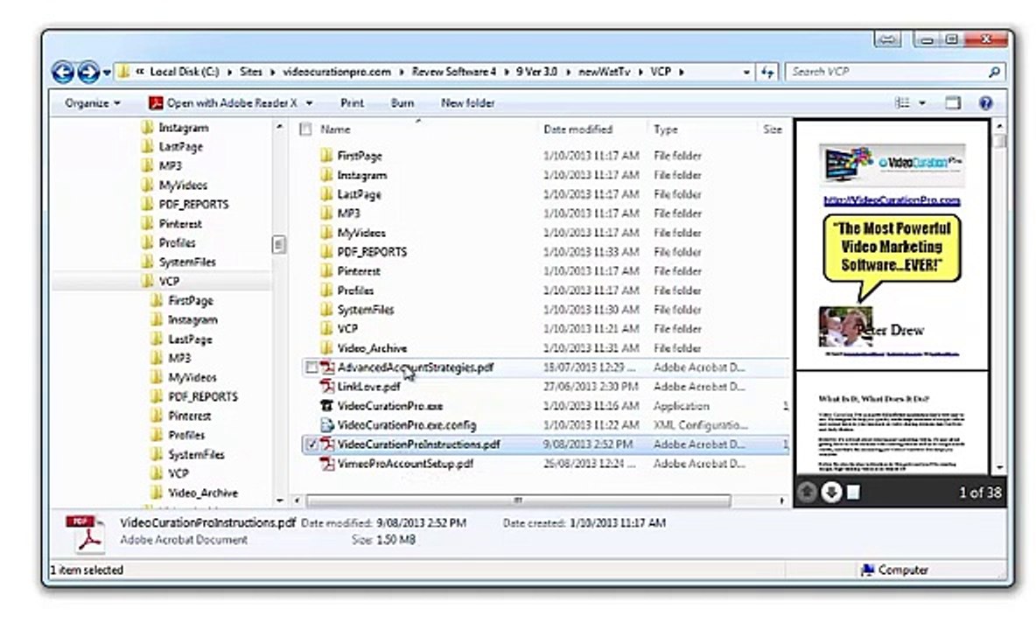Image resolution: width=1036 pixels, height=630 pixels.
Task: Click preview pane vertical scrollbar thumb
Action: [999, 142]
